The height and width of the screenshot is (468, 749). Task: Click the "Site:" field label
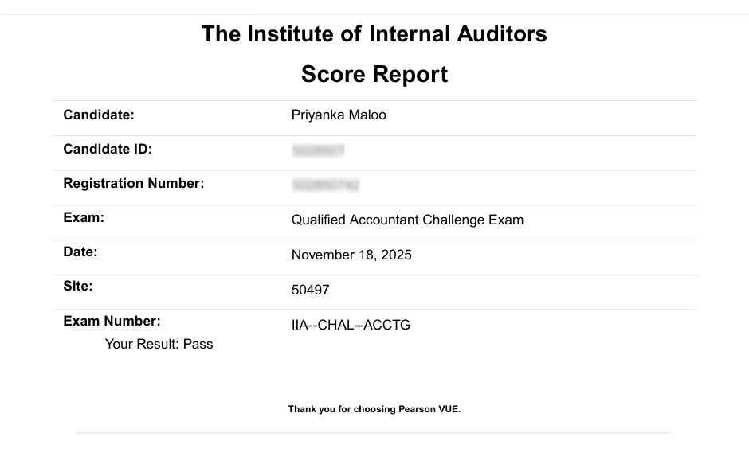click(78, 286)
